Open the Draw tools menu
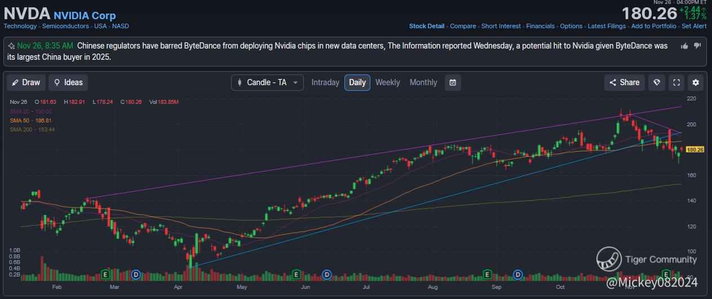 26,82
